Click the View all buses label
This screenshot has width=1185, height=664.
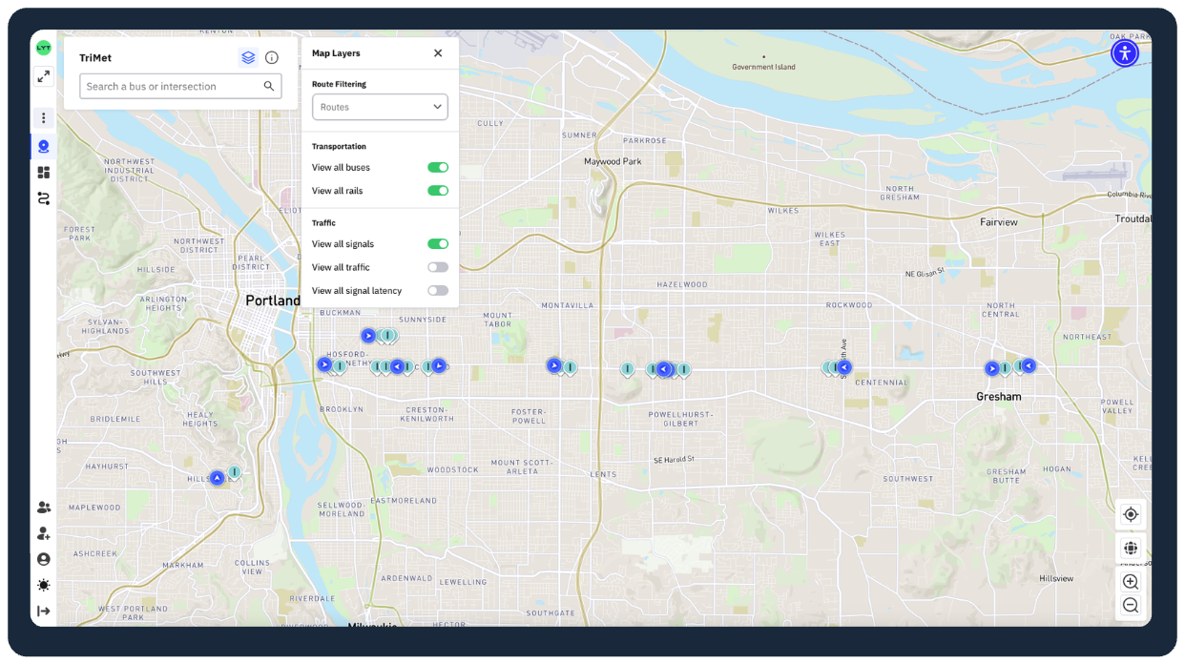click(341, 168)
